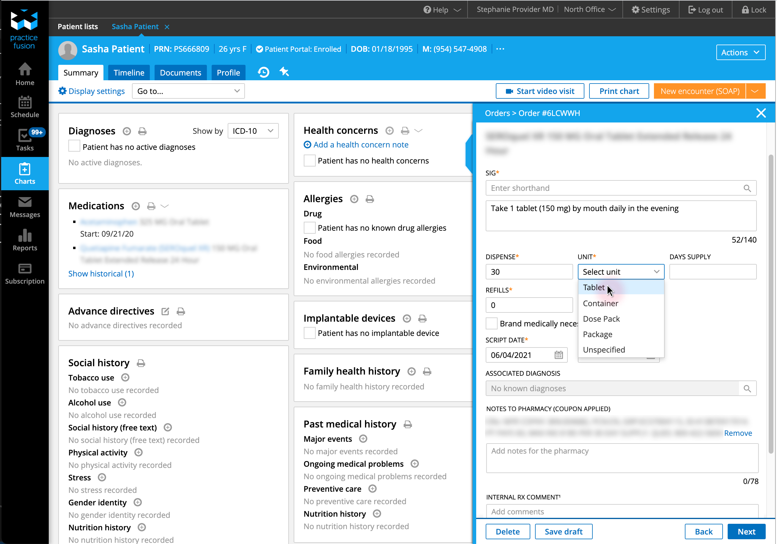Viewport: 777px width, 544px height.
Task: Select Tablet from unit dropdown
Action: (594, 287)
